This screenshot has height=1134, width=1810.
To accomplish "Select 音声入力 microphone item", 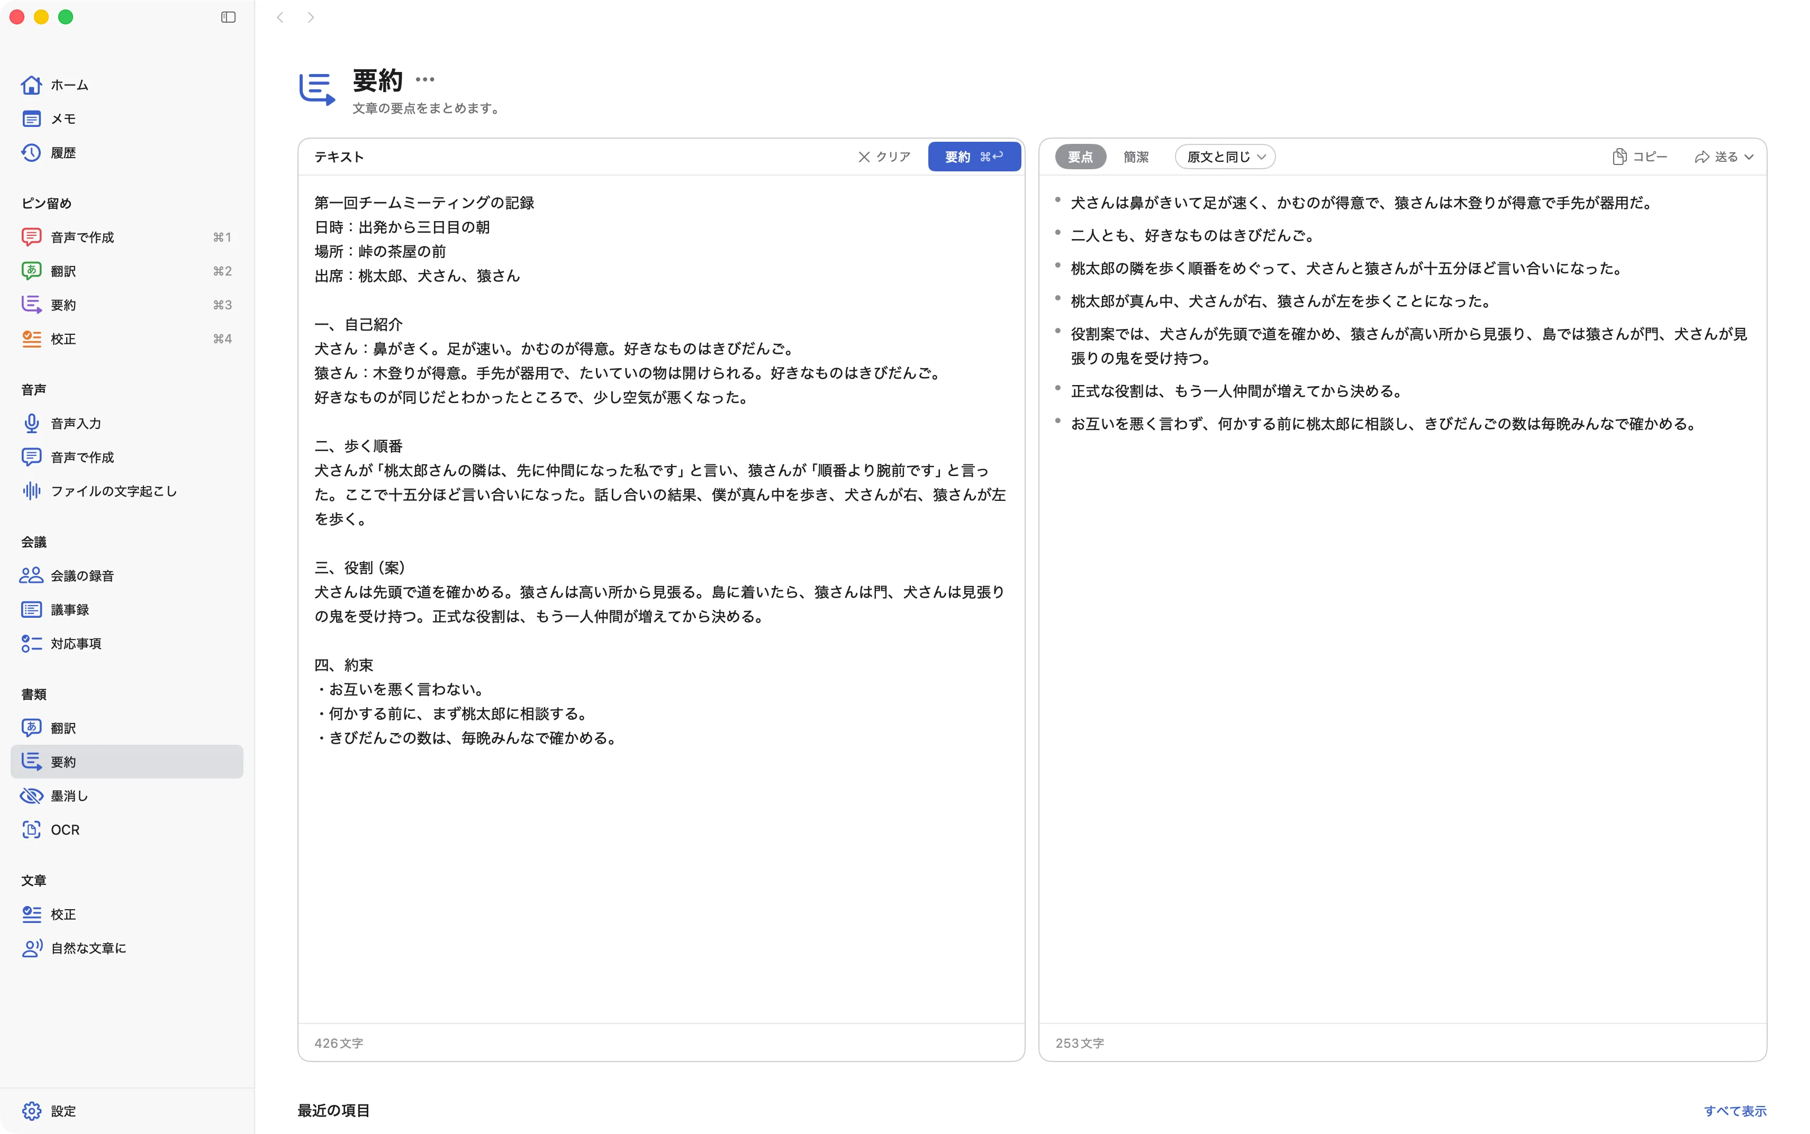I will tap(127, 423).
